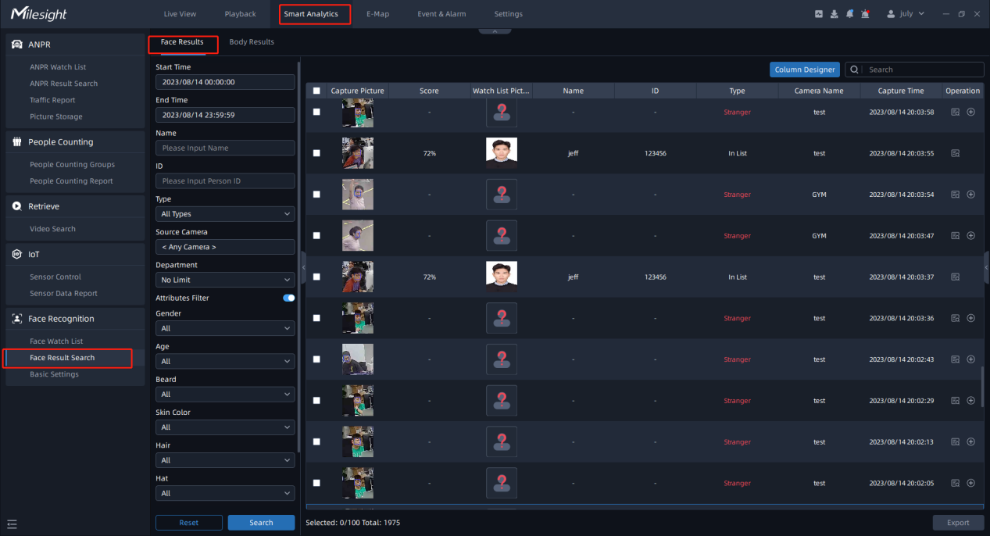View details for the 20:03:54 GYM capture
This screenshot has height=536, width=990.
[x=955, y=195]
